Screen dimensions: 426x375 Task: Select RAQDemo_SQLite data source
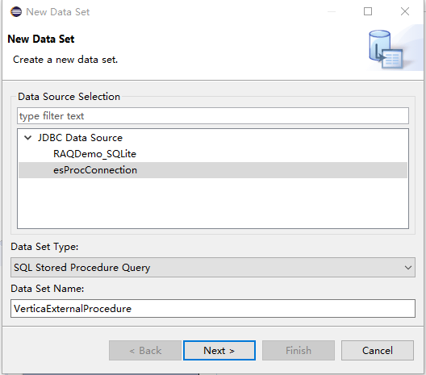[x=94, y=154]
